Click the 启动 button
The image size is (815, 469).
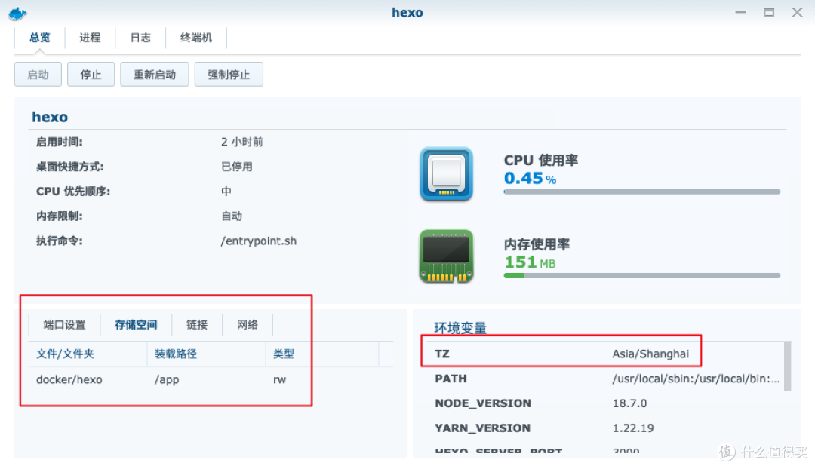(37, 74)
